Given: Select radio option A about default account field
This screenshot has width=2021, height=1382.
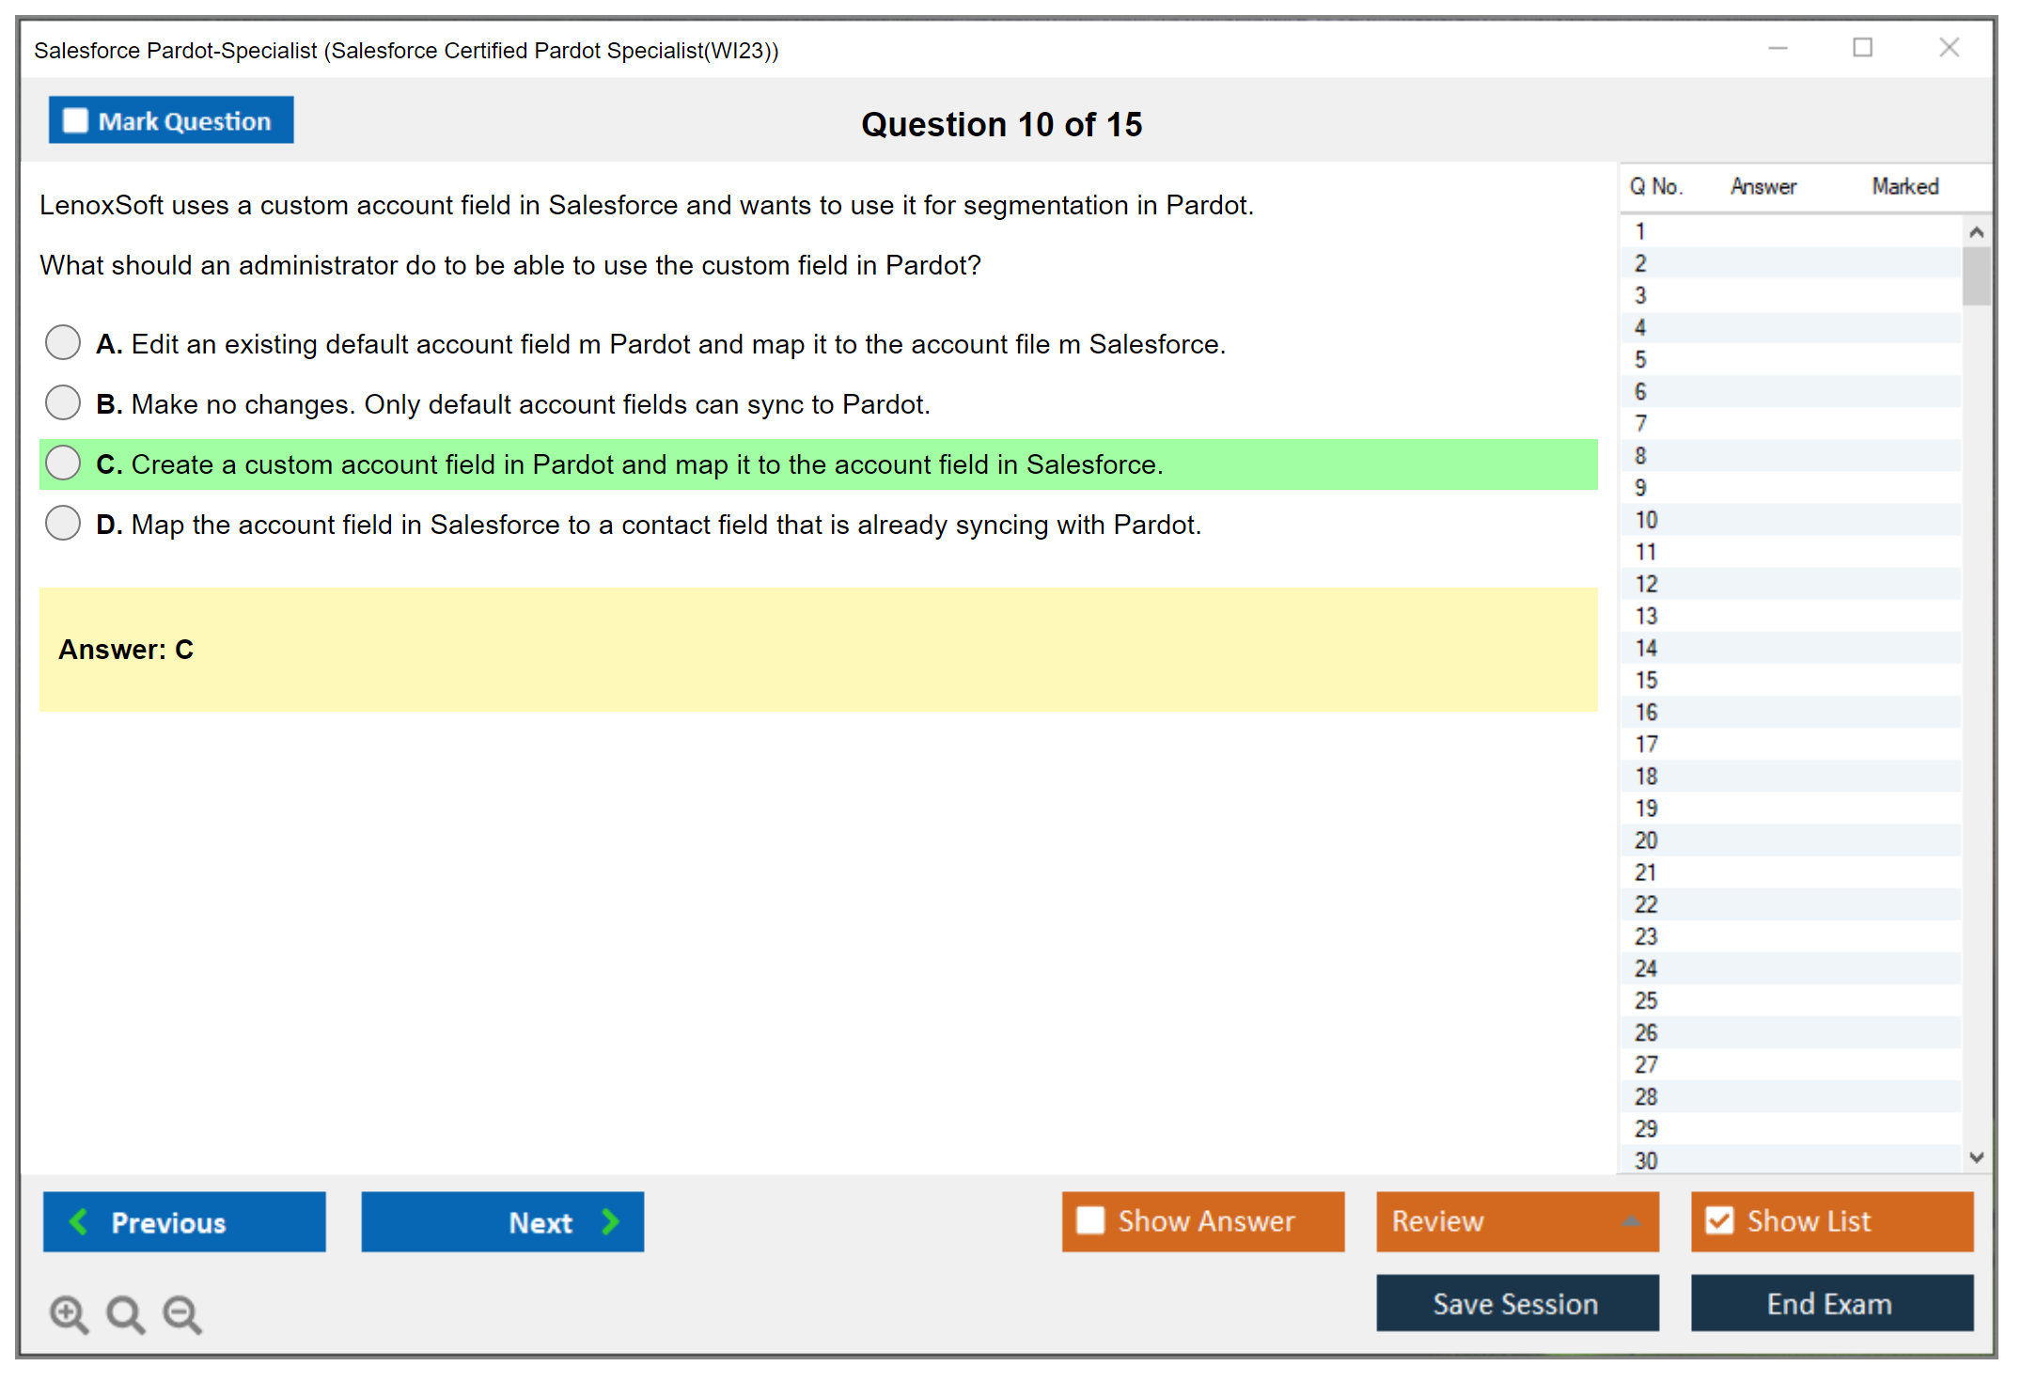Looking at the screenshot, I should (63, 343).
